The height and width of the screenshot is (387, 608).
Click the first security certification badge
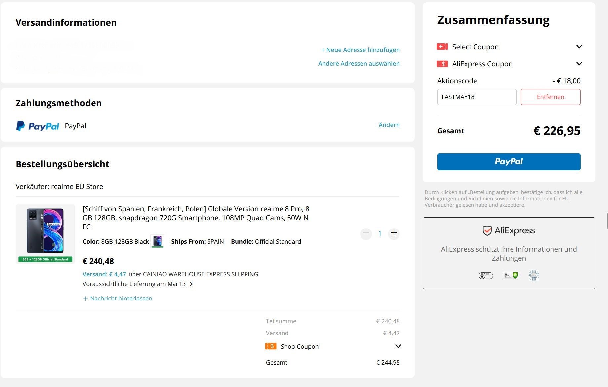click(x=486, y=275)
